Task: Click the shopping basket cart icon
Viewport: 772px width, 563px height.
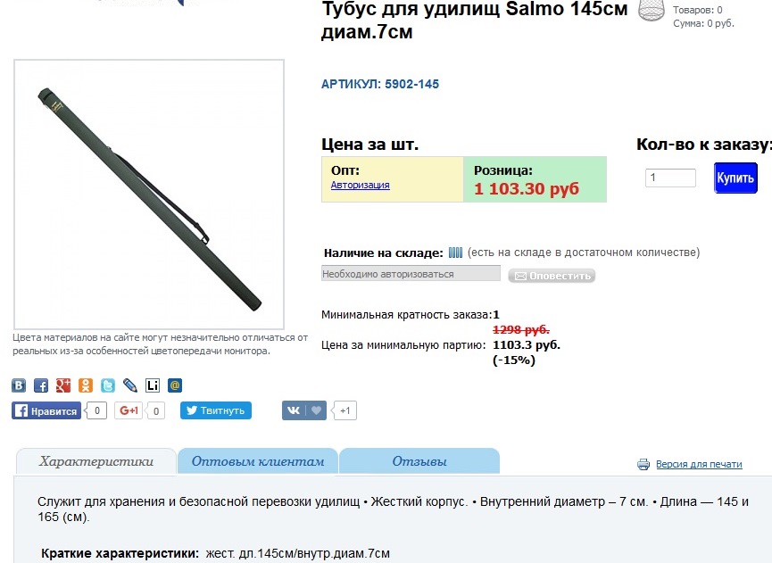Action: [652, 10]
